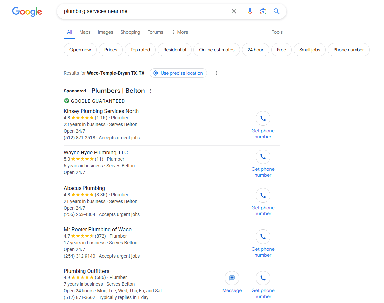Switch to the Maps tab
This screenshot has width=384, height=303.
[85, 32]
